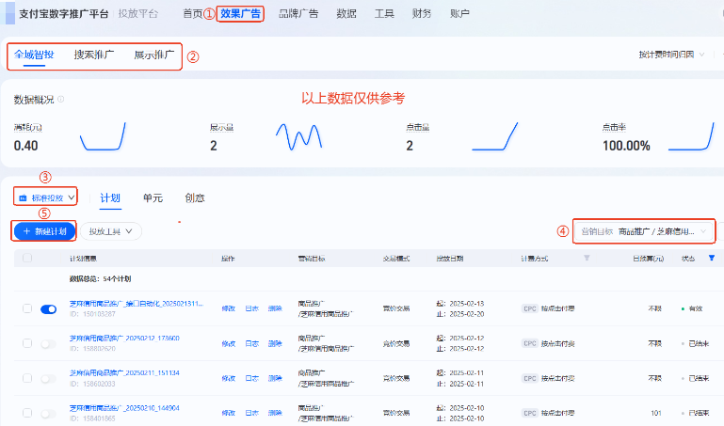Check the row for plan ID 150103287
The height and width of the screenshot is (426, 724).
tap(27, 308)
